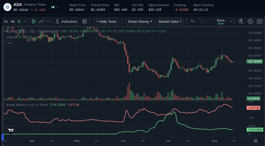Take a chart snapshot with camera icon

click(x=260, y=21)
